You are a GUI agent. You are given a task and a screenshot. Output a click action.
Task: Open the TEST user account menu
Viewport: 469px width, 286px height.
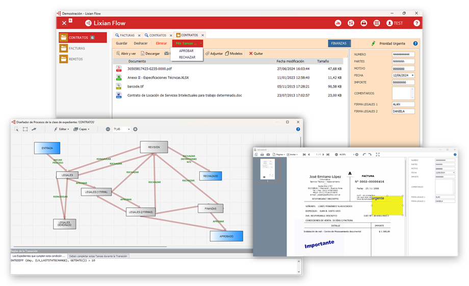pos(395,23)
